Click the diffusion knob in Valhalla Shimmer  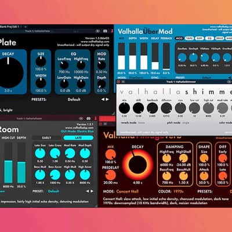point(166,108)
